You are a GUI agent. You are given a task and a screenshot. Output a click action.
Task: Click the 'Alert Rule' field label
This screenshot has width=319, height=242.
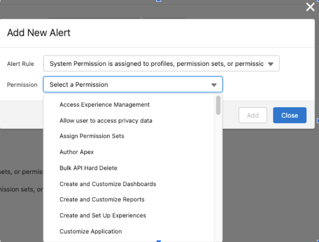pyautogui.click(x=20, y=64)
